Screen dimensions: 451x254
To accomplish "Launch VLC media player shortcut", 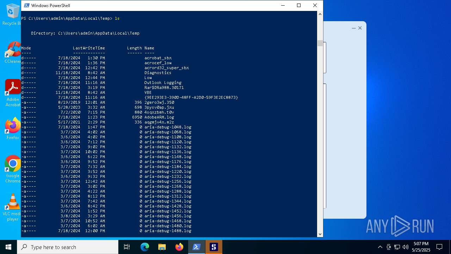I will pos(13,207).
